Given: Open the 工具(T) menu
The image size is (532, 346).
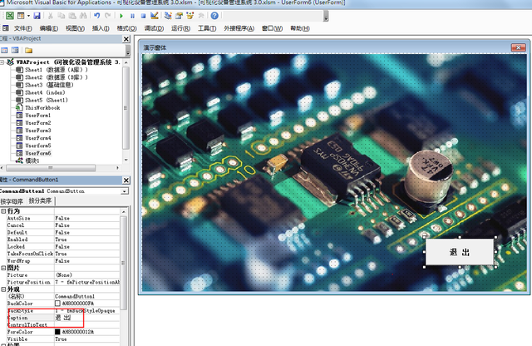Looking at the screenshot, I should [207, 28].
